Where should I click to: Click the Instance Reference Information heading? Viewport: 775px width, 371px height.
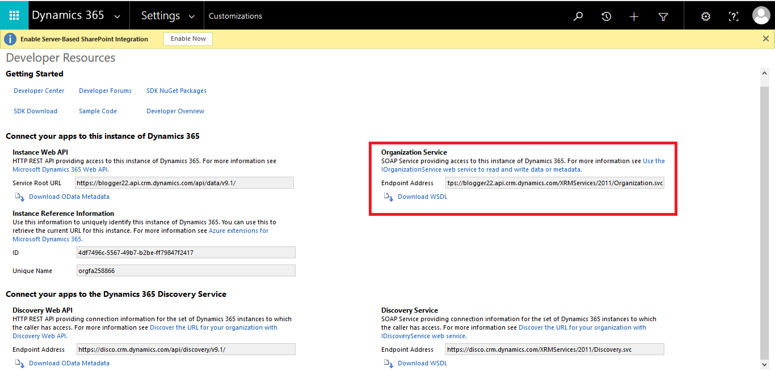click(x=64, y=214)
